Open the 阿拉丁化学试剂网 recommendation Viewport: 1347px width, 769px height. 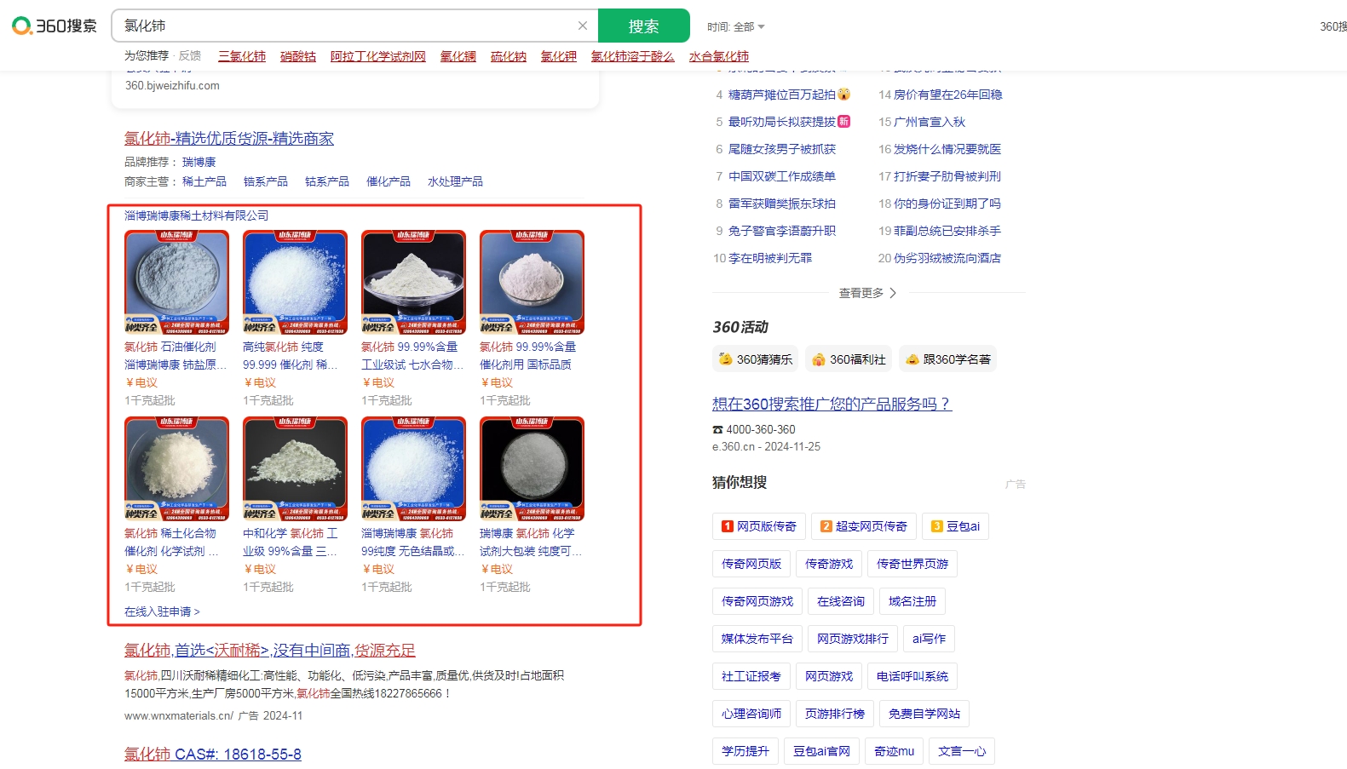coord(377,56)
